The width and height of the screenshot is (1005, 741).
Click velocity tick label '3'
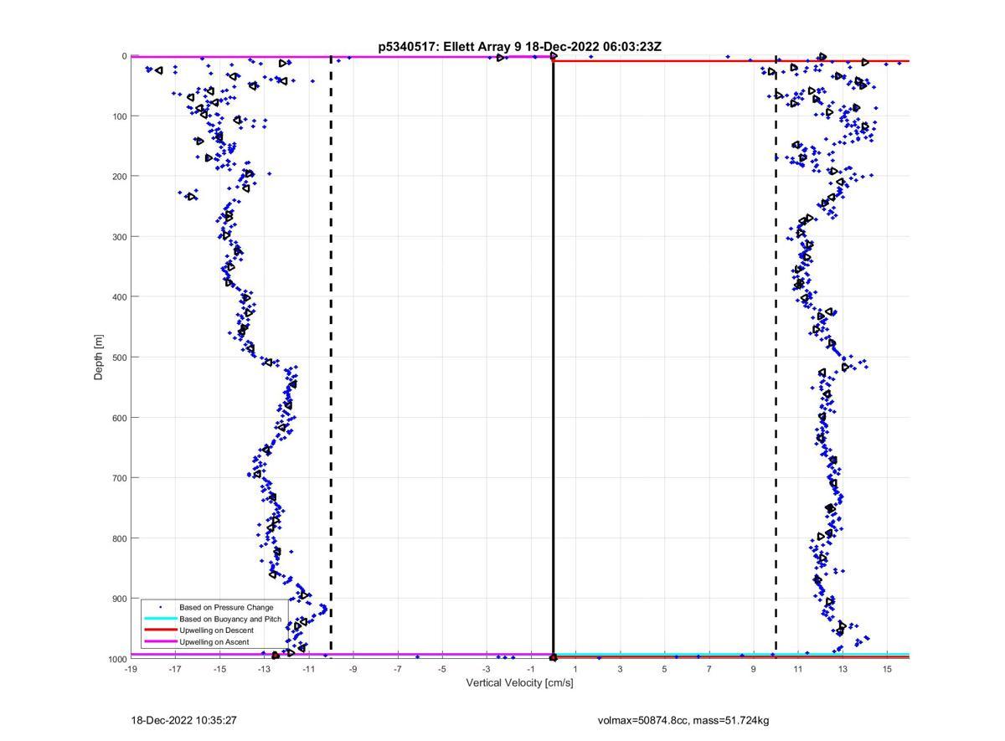click(620, 669)
